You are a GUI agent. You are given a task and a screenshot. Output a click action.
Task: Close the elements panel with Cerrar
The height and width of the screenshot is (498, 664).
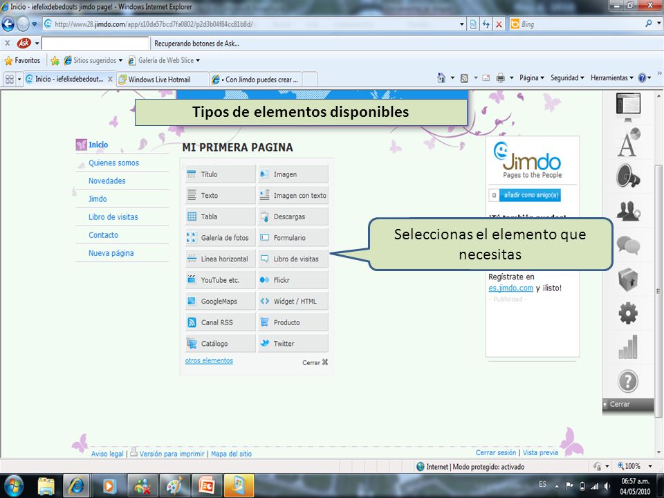coord(315,362)
